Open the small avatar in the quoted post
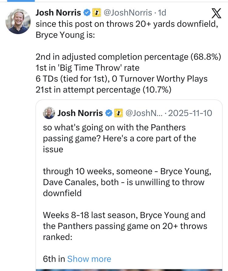This screenshot has height=271, width=228. [x=49, y=113]
